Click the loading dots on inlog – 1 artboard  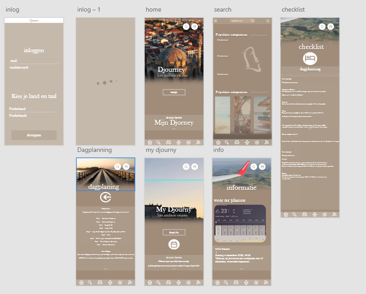pyautogui.click(x=105, y=82)
